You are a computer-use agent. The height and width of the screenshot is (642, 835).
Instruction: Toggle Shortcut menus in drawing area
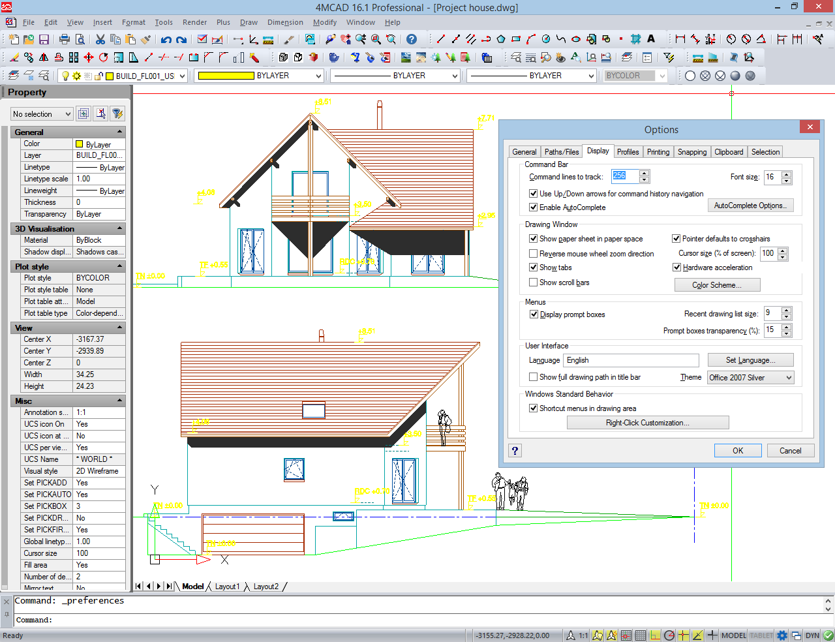click(x=533, y=408)
